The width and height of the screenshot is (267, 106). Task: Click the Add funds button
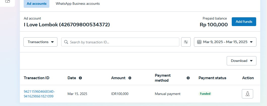[x=244, y=22]
